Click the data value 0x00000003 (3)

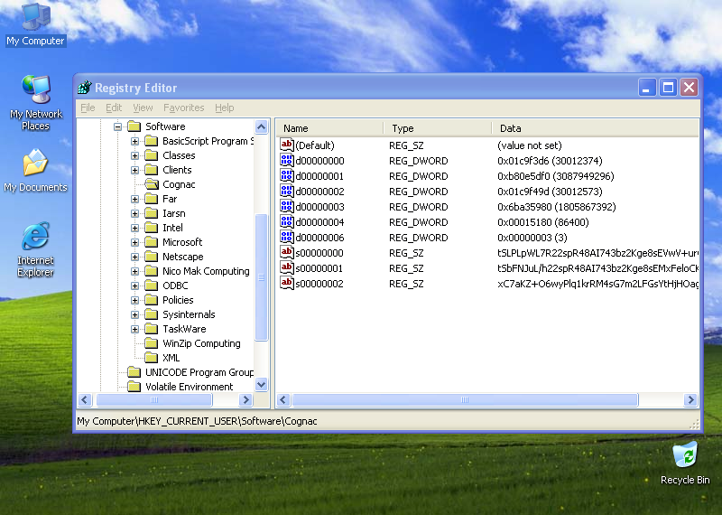tap(532, 238)
